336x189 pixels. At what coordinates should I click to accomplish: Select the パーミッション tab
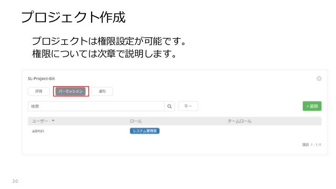71,91
